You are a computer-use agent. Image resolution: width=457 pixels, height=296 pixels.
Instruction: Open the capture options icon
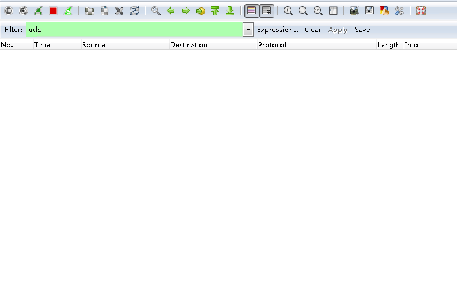coord(23,11)
